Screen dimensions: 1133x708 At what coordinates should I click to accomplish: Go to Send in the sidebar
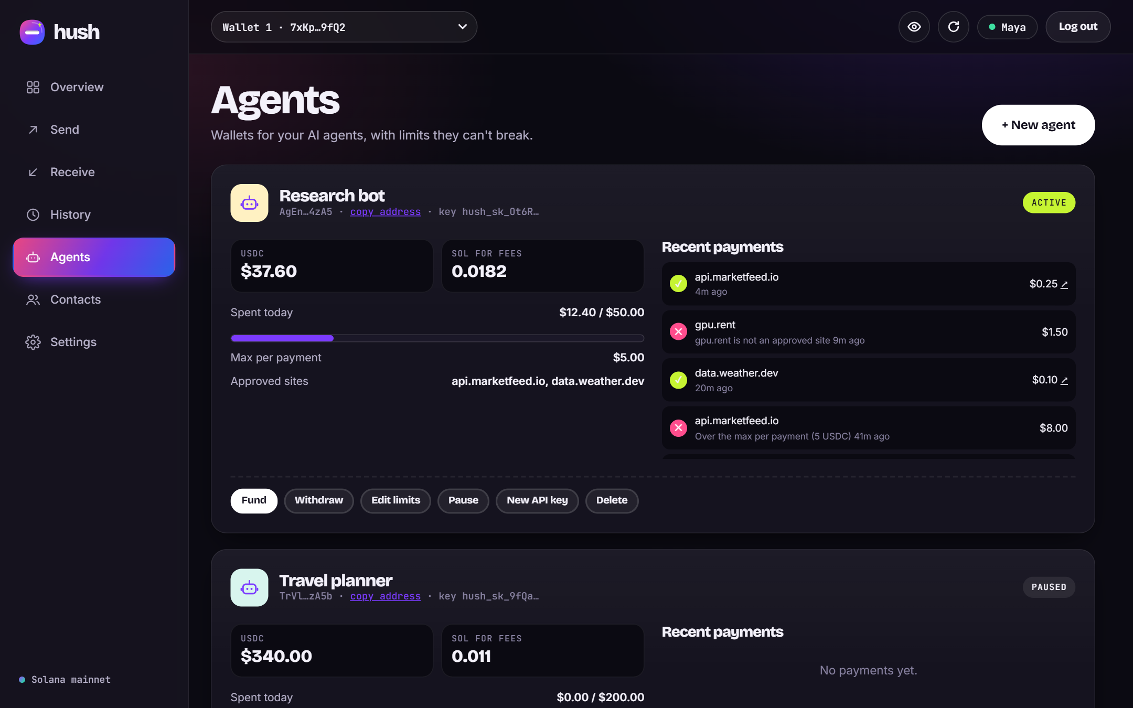click(x=94, y=130)
